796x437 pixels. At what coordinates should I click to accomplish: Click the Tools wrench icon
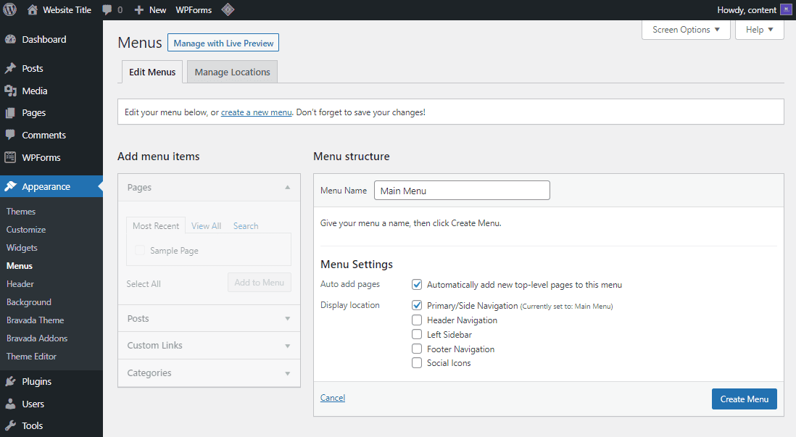13,425
